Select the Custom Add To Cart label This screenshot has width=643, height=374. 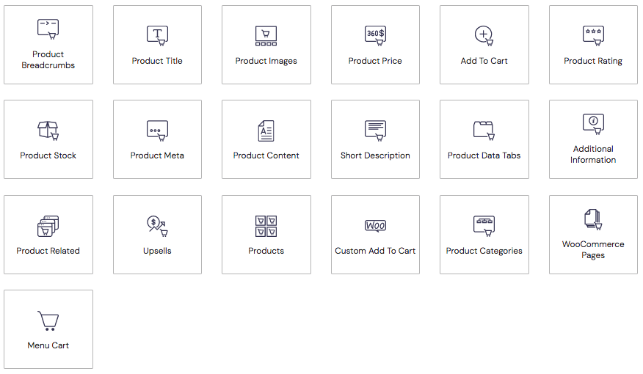[x=375, y=251]
